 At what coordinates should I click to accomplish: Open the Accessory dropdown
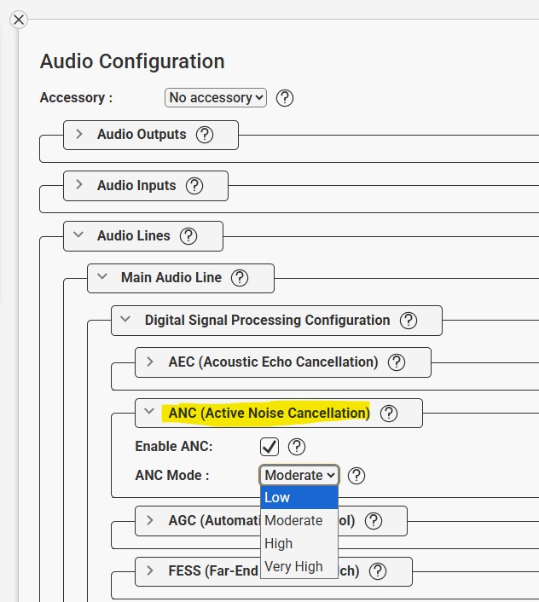pos(216,98)
